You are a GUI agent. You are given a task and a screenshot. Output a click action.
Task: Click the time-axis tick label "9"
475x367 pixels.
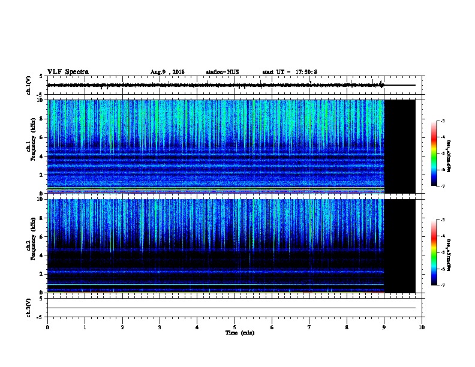click(384, 327)
